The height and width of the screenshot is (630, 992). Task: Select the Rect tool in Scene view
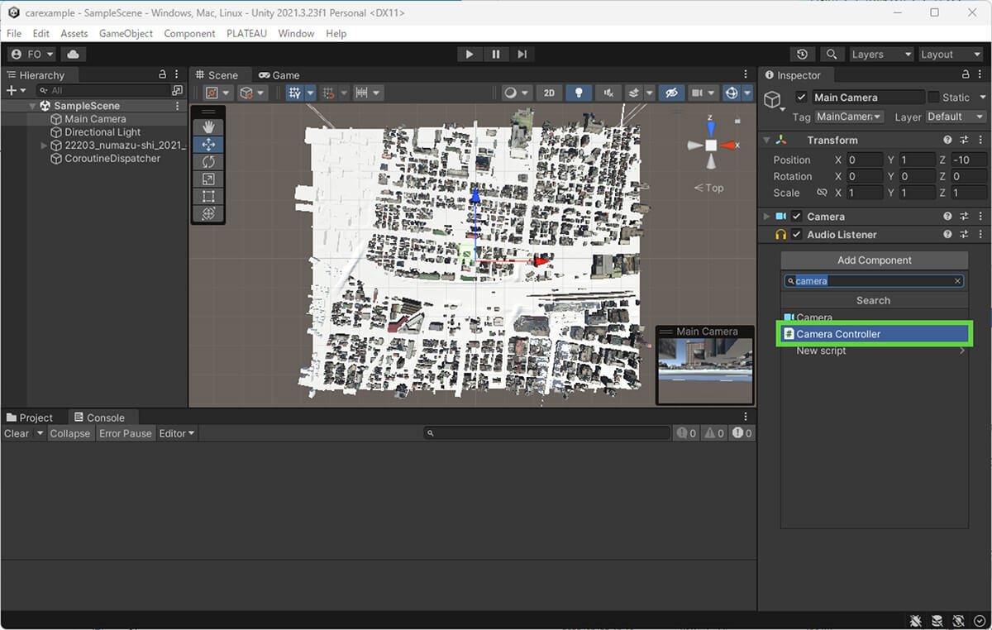click(x=208, y=196)
